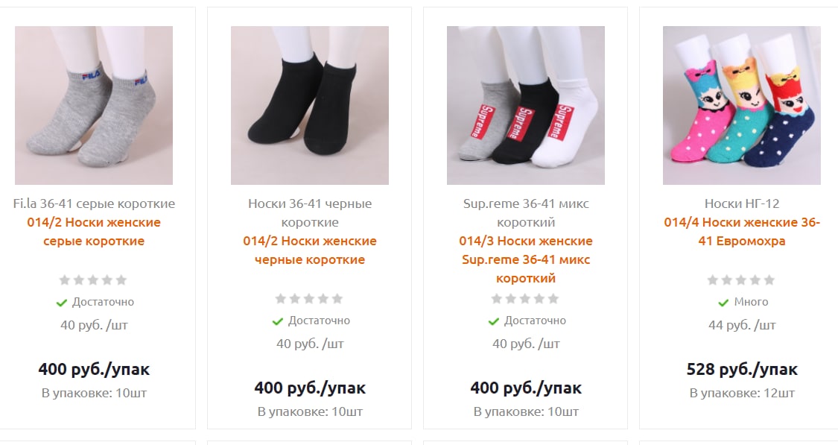Open the black short socks product image
Screen dimensions: 838x445
309,105
